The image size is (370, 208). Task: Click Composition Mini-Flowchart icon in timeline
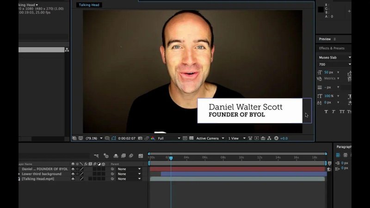pos(96,156)
